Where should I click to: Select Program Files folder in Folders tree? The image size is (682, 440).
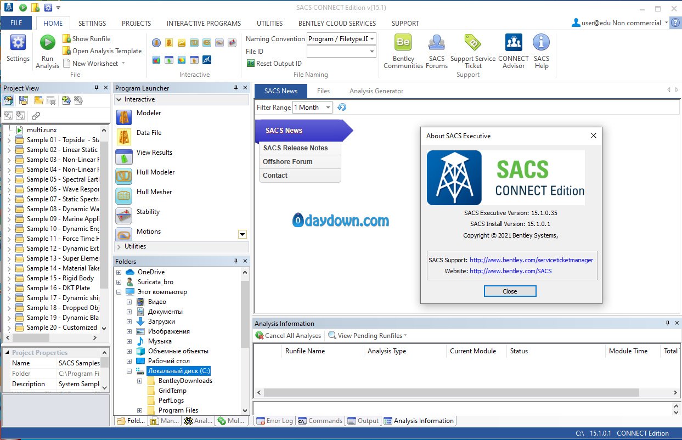click(178, 410)
